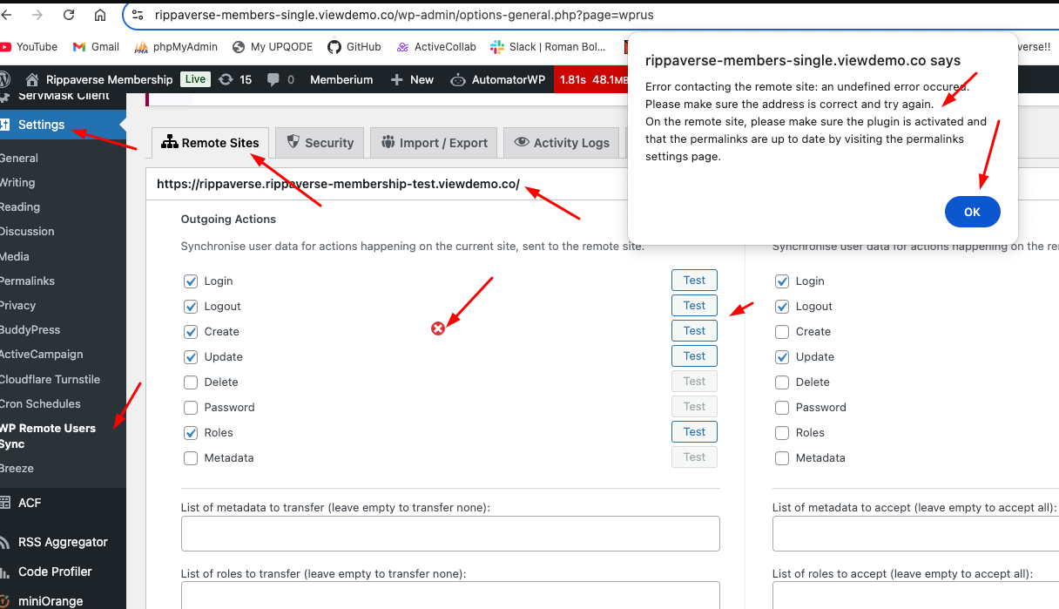
Task: Open the YouTube bookmark
Action: 29,47
